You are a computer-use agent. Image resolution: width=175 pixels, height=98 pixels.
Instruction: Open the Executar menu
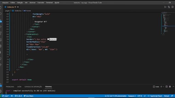coord(41,2)
